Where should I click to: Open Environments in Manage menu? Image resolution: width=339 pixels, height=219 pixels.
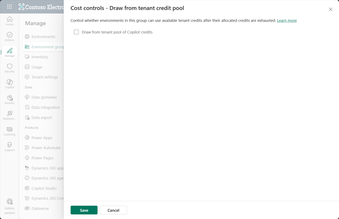[43, 37]
